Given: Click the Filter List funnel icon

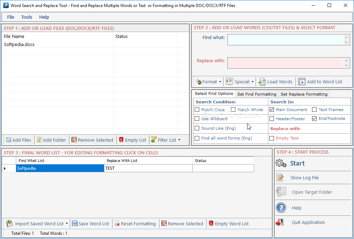Looking at the screenshot, I should click(x=154, y=140).
